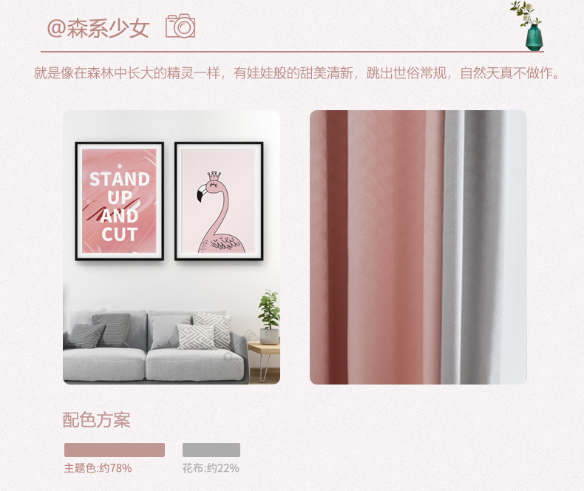Click the 花布:约22% label
Image resolution: width=584 pixels, height=491 pixels.
211,468
